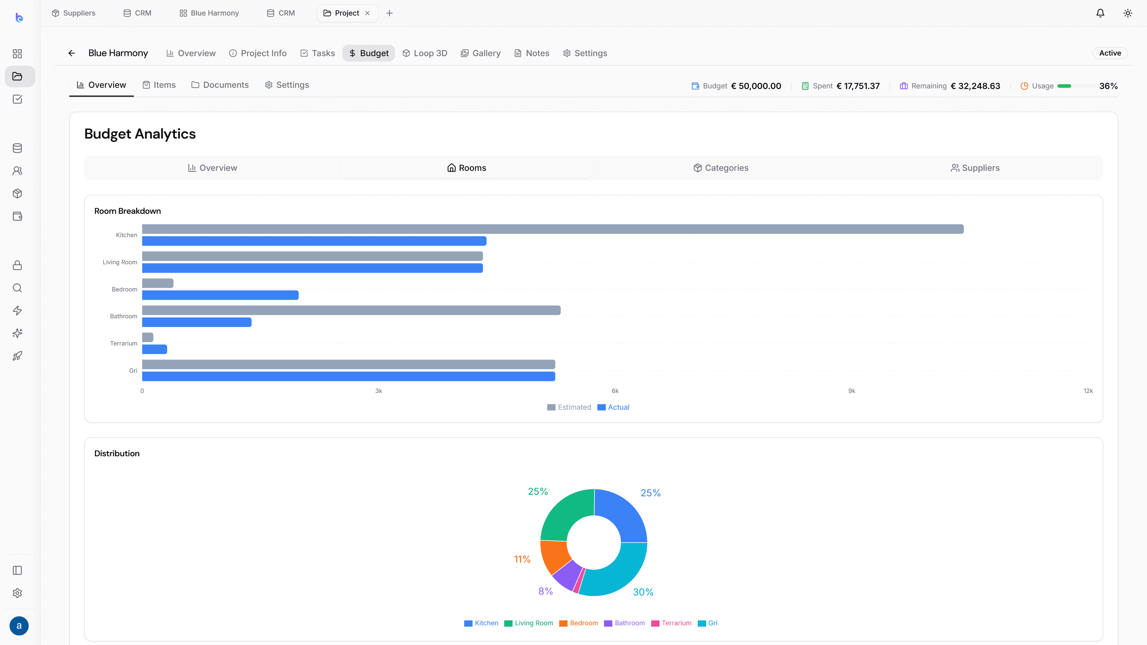Add a new tab with plus icon
The height and width of the screenshot is (645, 1147).
390,13
